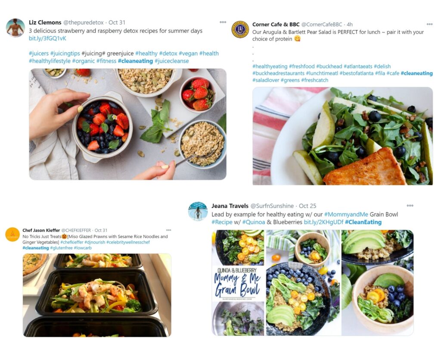
Task: Click Jeana Travels profile picture
Action: click(198, 211)
